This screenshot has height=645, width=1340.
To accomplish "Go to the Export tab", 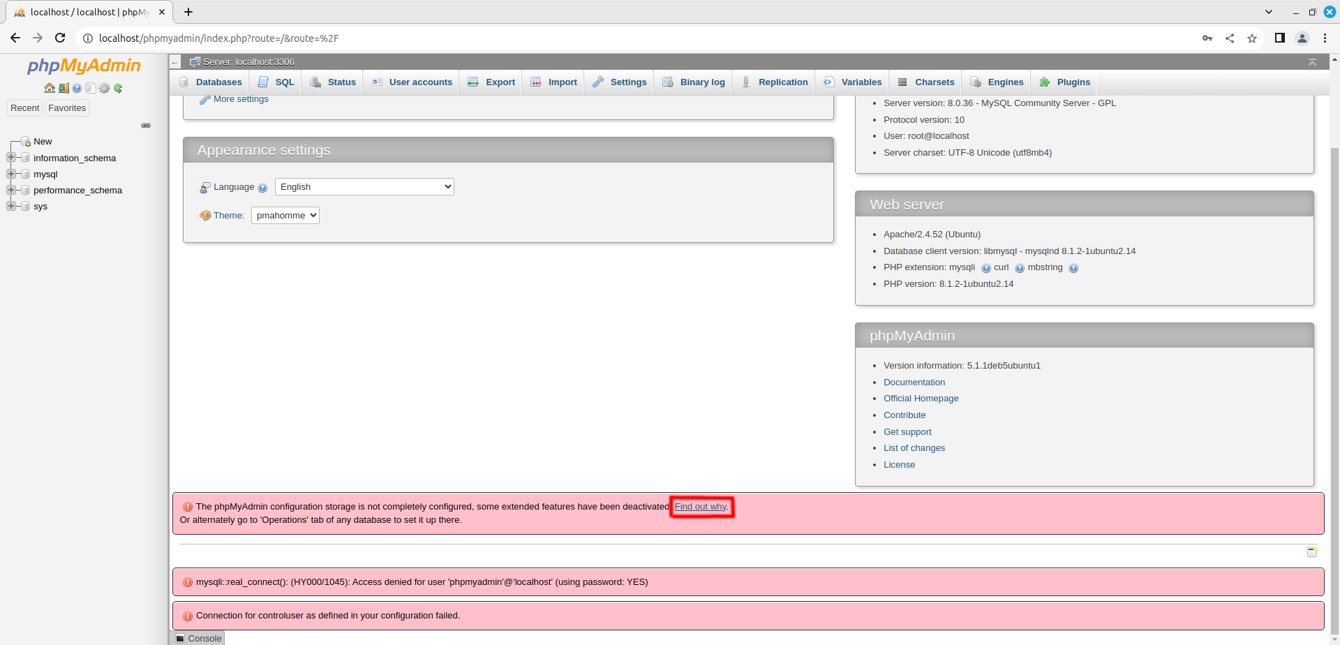I will (x=491, y=82).
